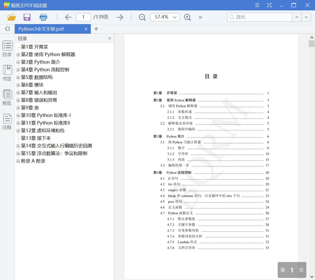Open a PDF file with the folder icon
Image resolution: width=315 pixels, height=280 pixels.
[x=11, y=17]
